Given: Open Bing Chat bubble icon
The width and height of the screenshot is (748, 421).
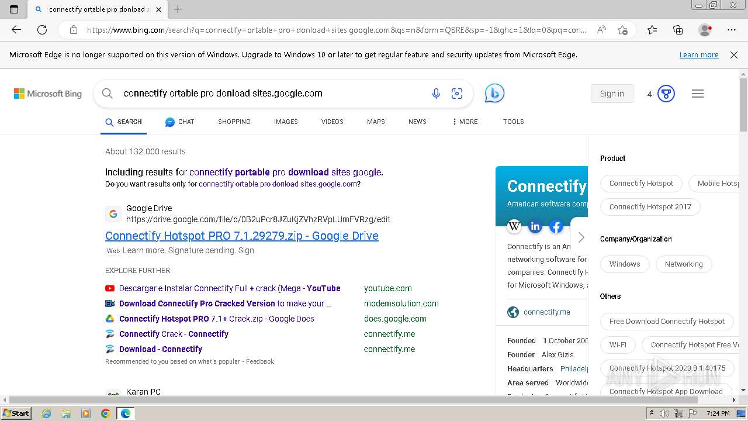Looking at the screenshot, I should tap(494, 94).
